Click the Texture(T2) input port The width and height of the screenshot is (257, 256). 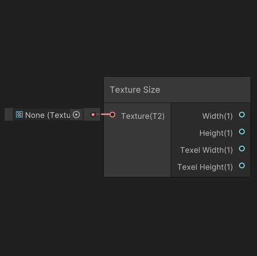click(x=112, y=115)
